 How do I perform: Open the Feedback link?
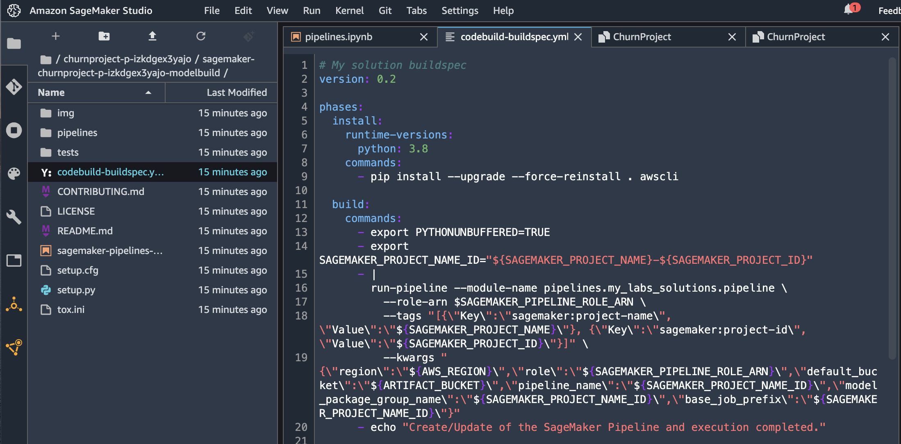point(890,11)
